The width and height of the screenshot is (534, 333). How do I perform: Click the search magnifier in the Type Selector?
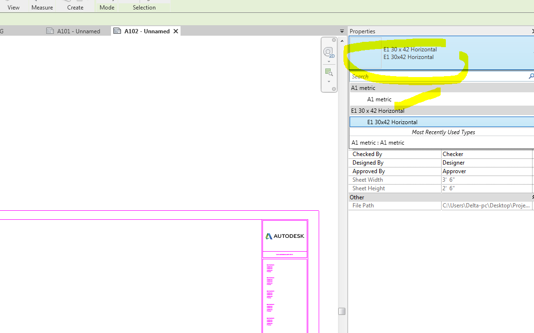click(531, 76)
